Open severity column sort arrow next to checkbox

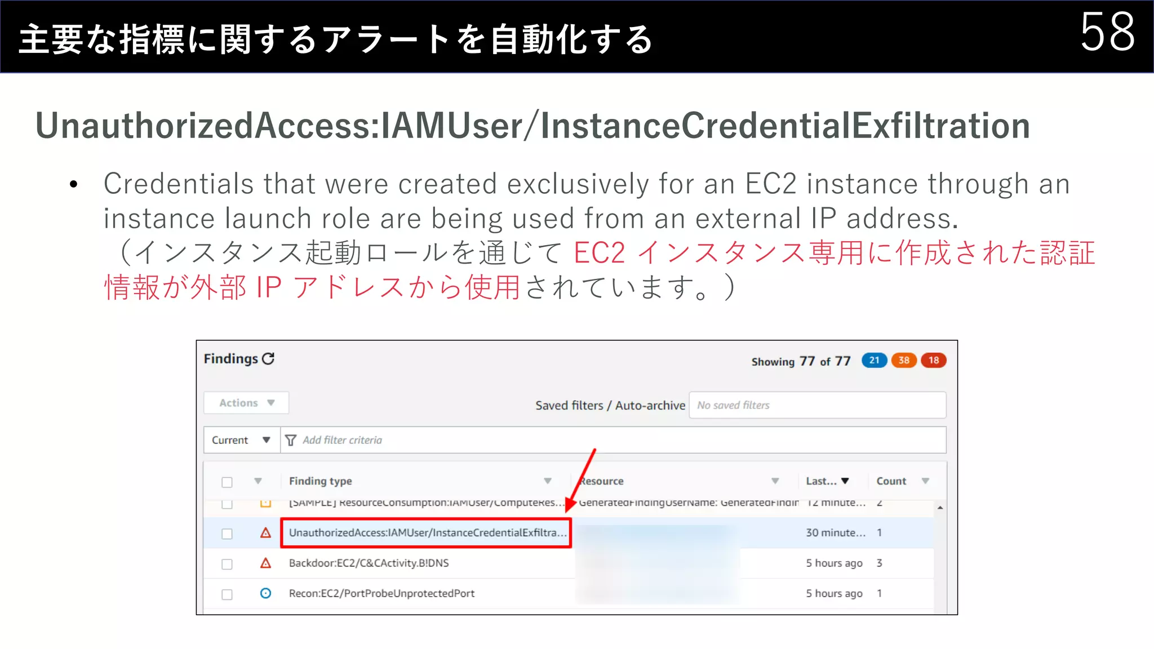coord(258,481)
